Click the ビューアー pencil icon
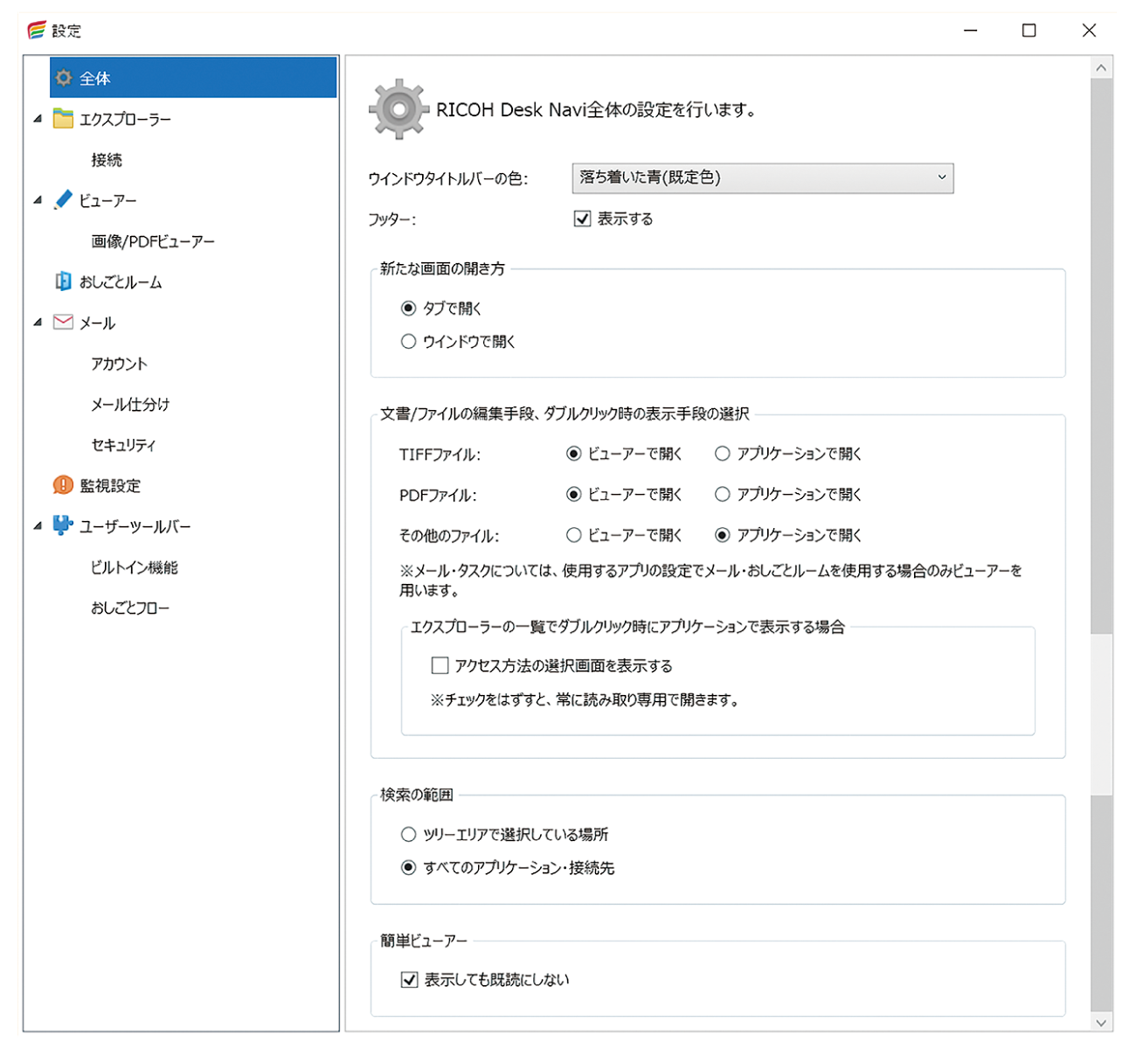The height and width of the screenshot is (1049, 1136). coord(63,200)
